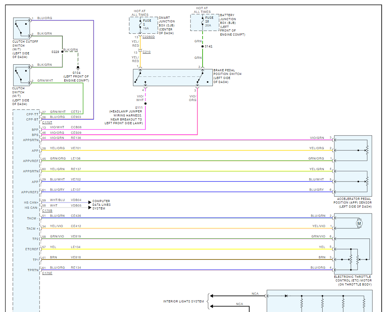Click the Clutch Cutoff Switch symbol
This screenshot has height=312, width=385.
(x=22, y=28)
